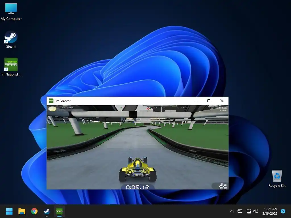Select the TmNationsForever desktop shortcut
Screen dimensions: 291x218
point(11,67)
